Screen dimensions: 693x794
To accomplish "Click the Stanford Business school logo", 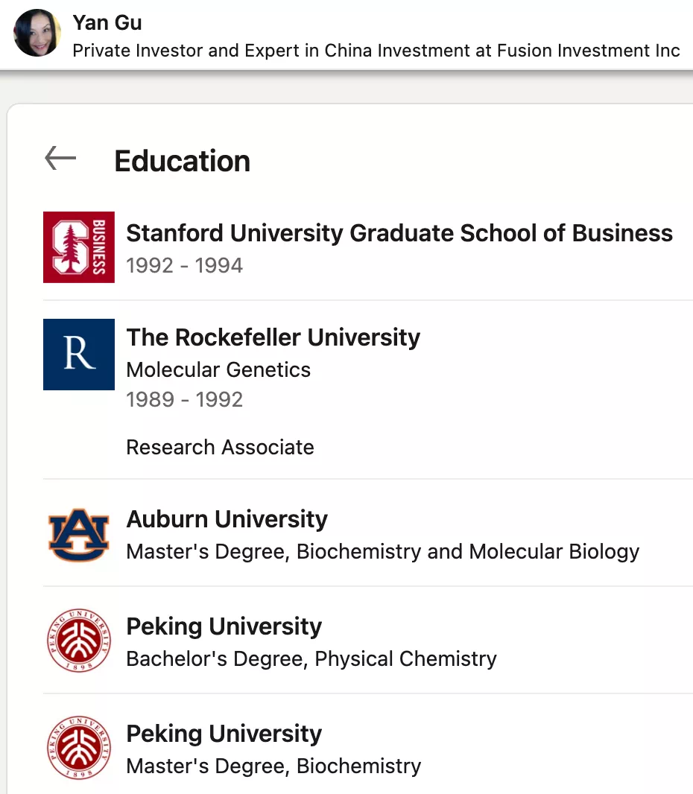I will pos(78,247).
